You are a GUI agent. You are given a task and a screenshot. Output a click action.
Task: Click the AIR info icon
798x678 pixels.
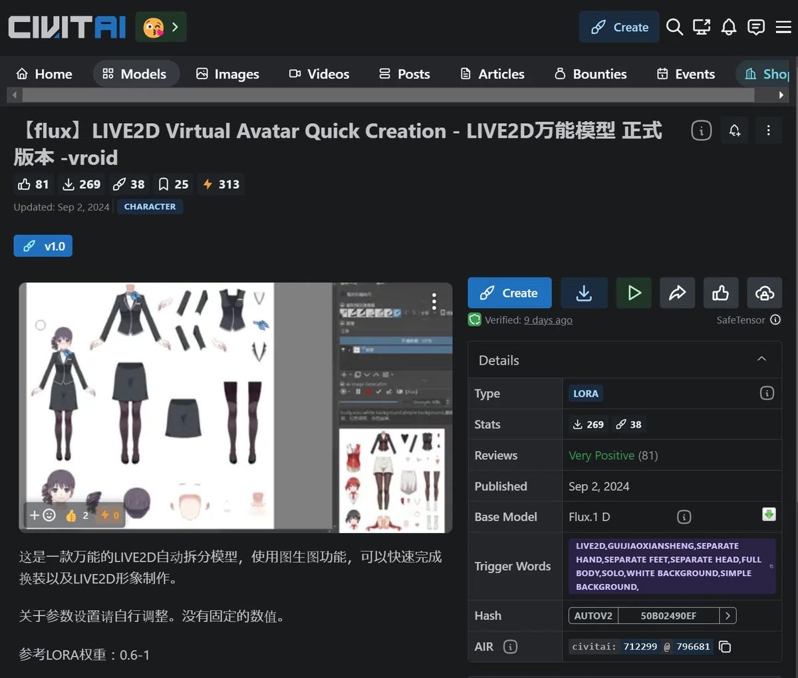click(x=510, y=647)
